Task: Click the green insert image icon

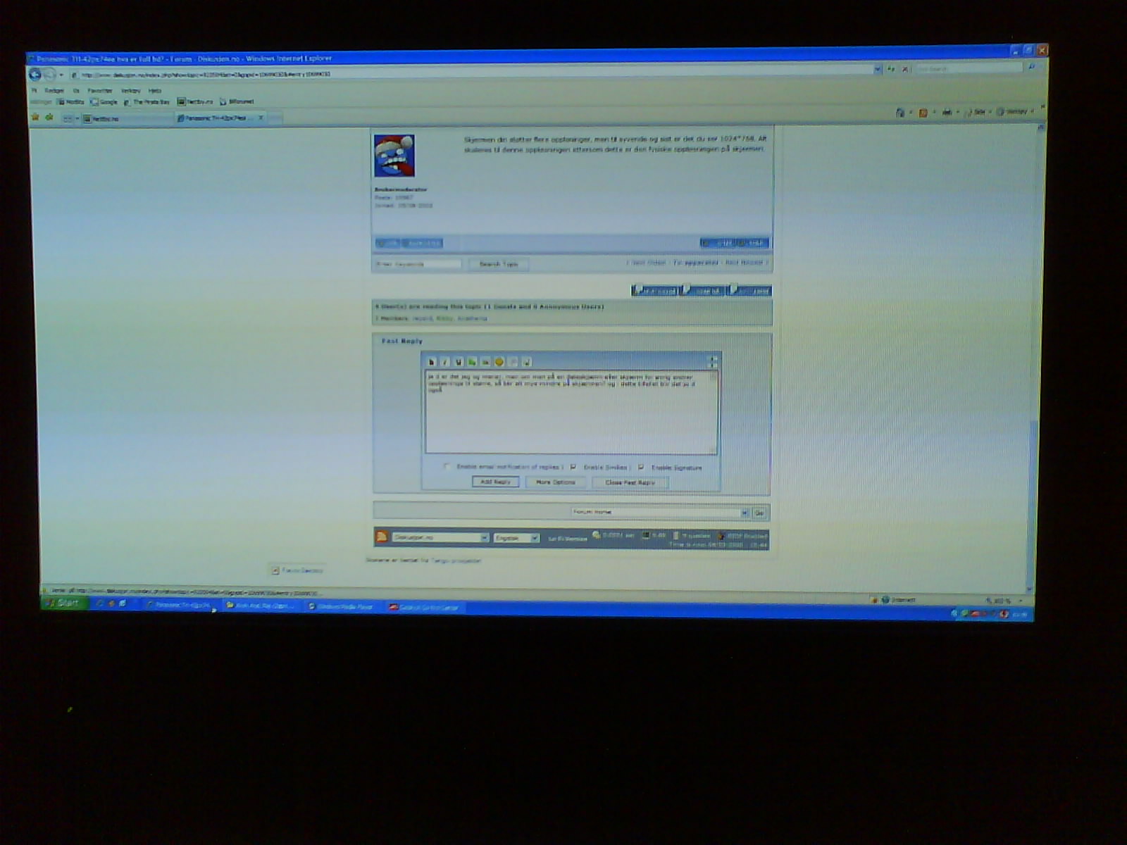Action: click(472, 362)
